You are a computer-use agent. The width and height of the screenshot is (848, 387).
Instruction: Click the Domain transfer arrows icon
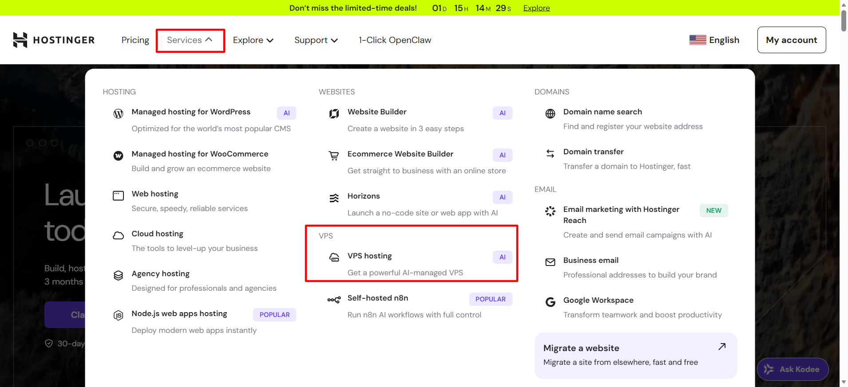550,153
